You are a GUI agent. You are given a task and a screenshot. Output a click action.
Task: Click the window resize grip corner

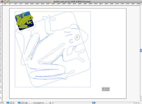click(x=141, y=103)
